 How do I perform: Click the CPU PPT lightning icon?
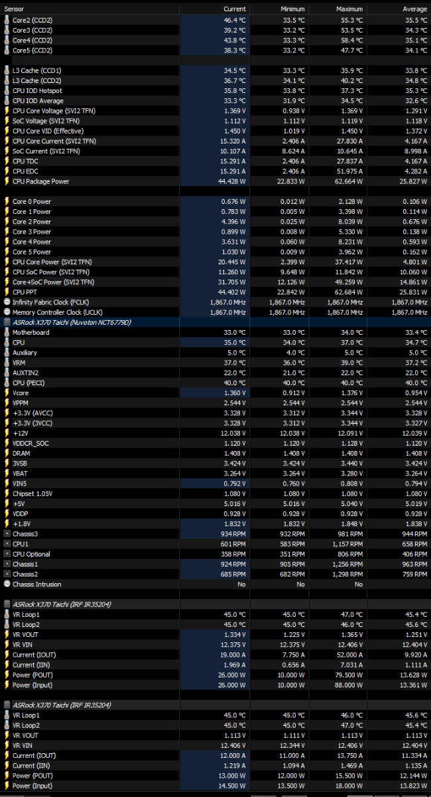(7, 292)
